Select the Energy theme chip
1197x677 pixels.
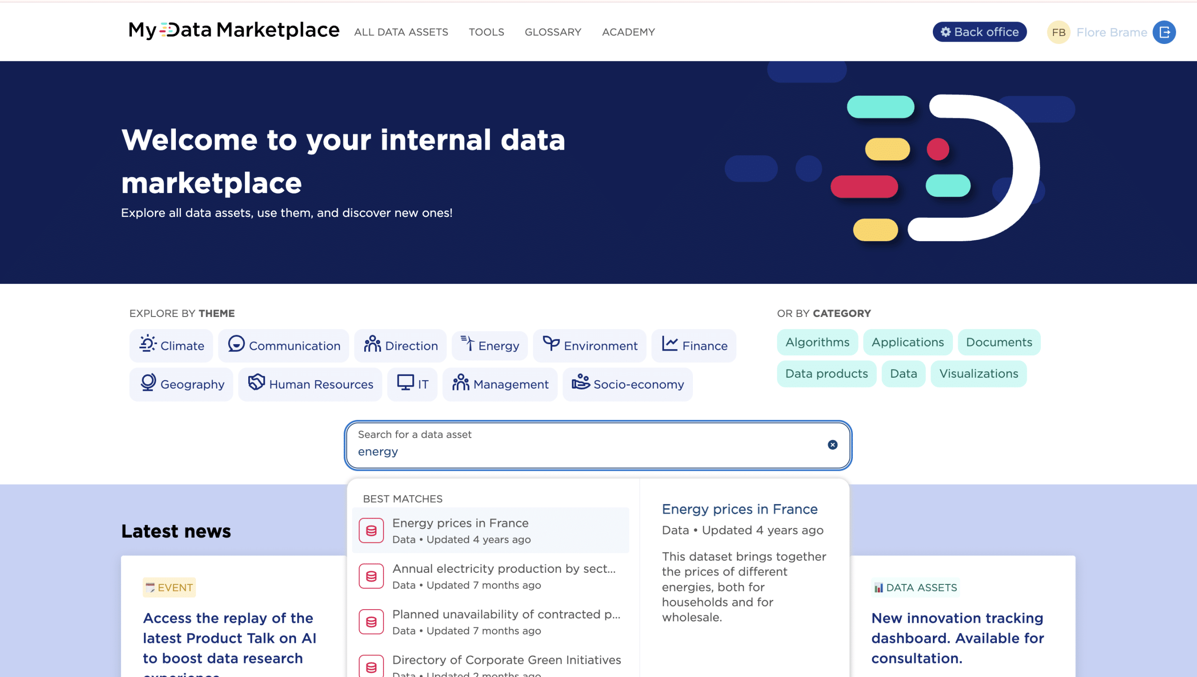490,346
